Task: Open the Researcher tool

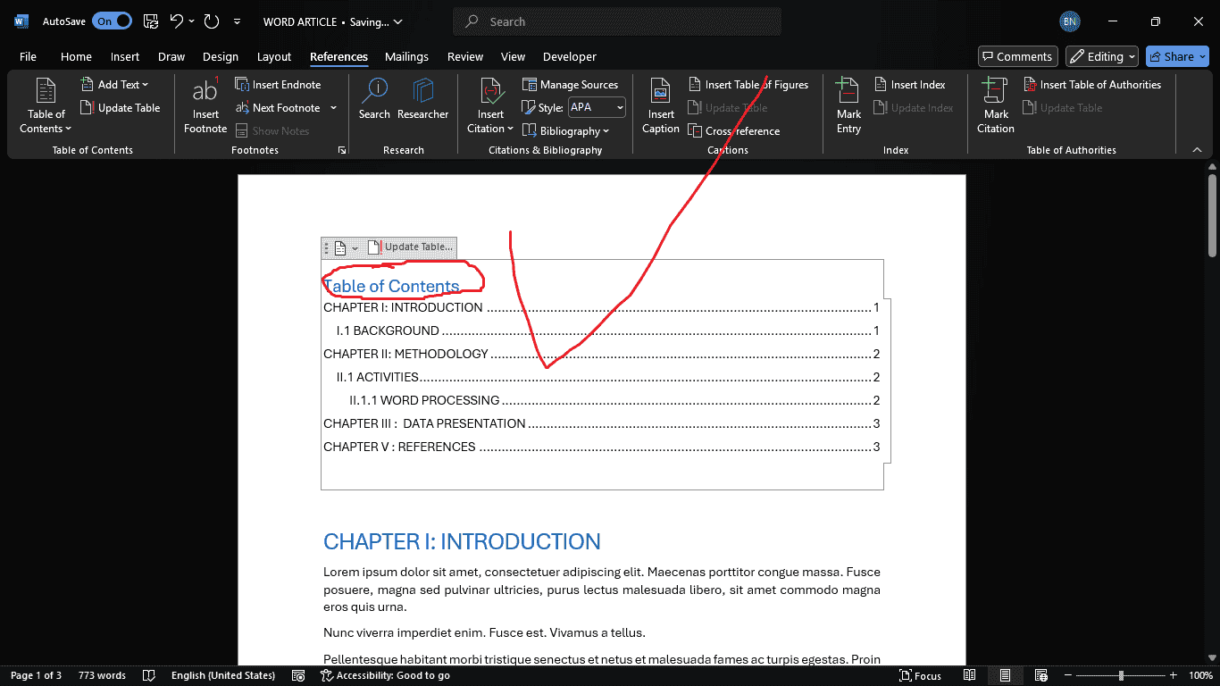Action: [422, 99]
